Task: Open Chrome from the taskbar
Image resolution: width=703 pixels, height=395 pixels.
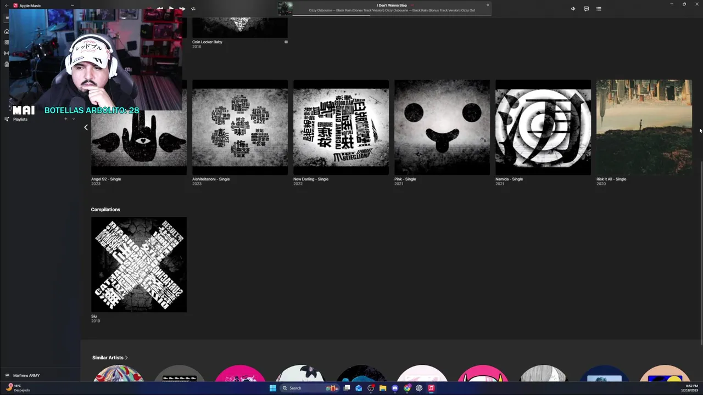Action: [x=407, y=388]
